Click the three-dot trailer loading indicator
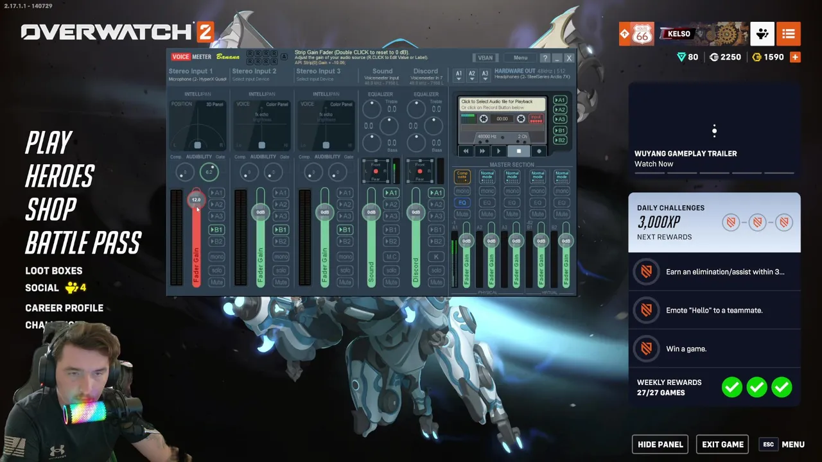 (x=714, y=132)
